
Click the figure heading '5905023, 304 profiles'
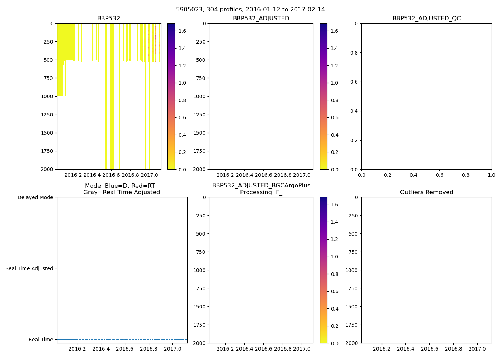(250, 10)
